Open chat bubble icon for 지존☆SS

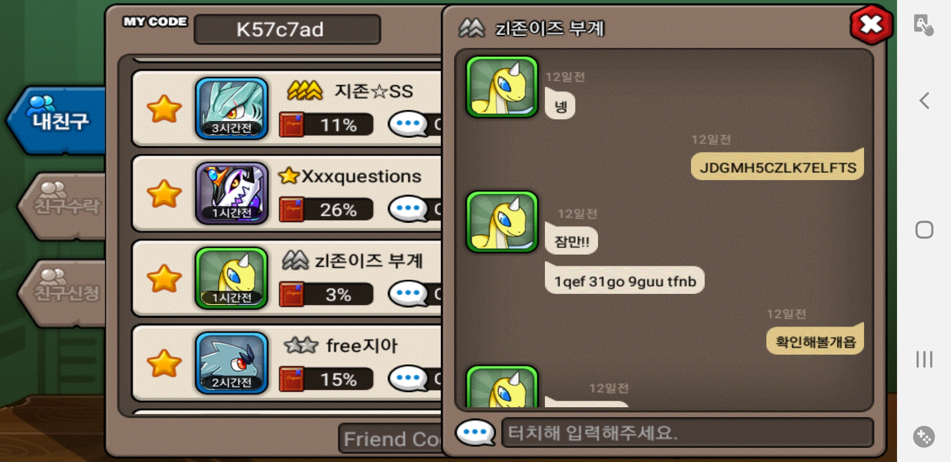(408, 124)
